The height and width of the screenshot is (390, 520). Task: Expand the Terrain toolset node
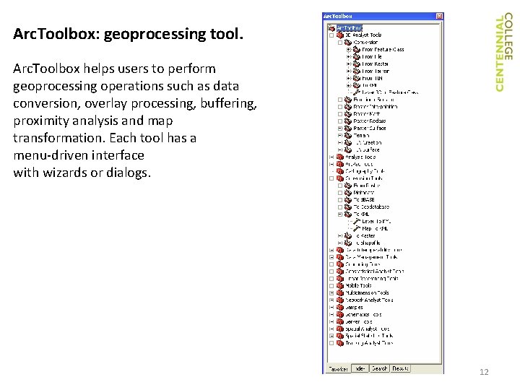[x=340, y=136]
